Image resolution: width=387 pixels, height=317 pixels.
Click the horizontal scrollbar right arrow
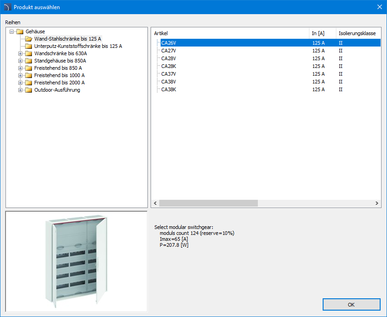pyautogui.click(x=377, y=203)
